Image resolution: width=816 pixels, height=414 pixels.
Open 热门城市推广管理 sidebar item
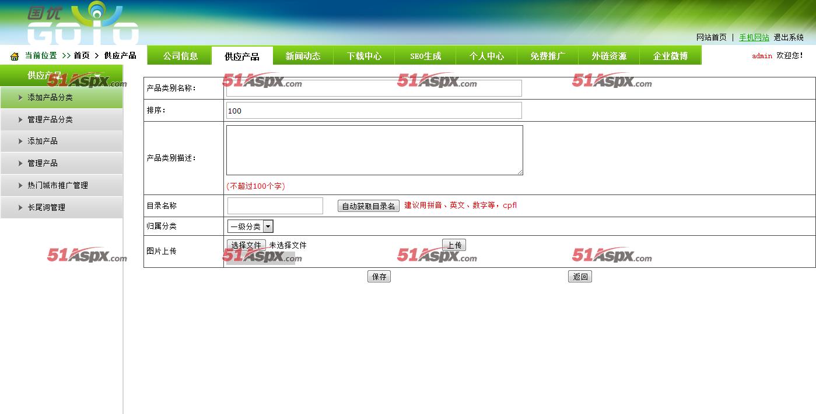[x=61, y=185]
